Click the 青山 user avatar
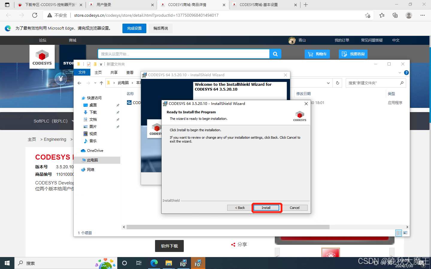This screenshot has width=431, height=269. pyautogui.click(x=292, y=40)
